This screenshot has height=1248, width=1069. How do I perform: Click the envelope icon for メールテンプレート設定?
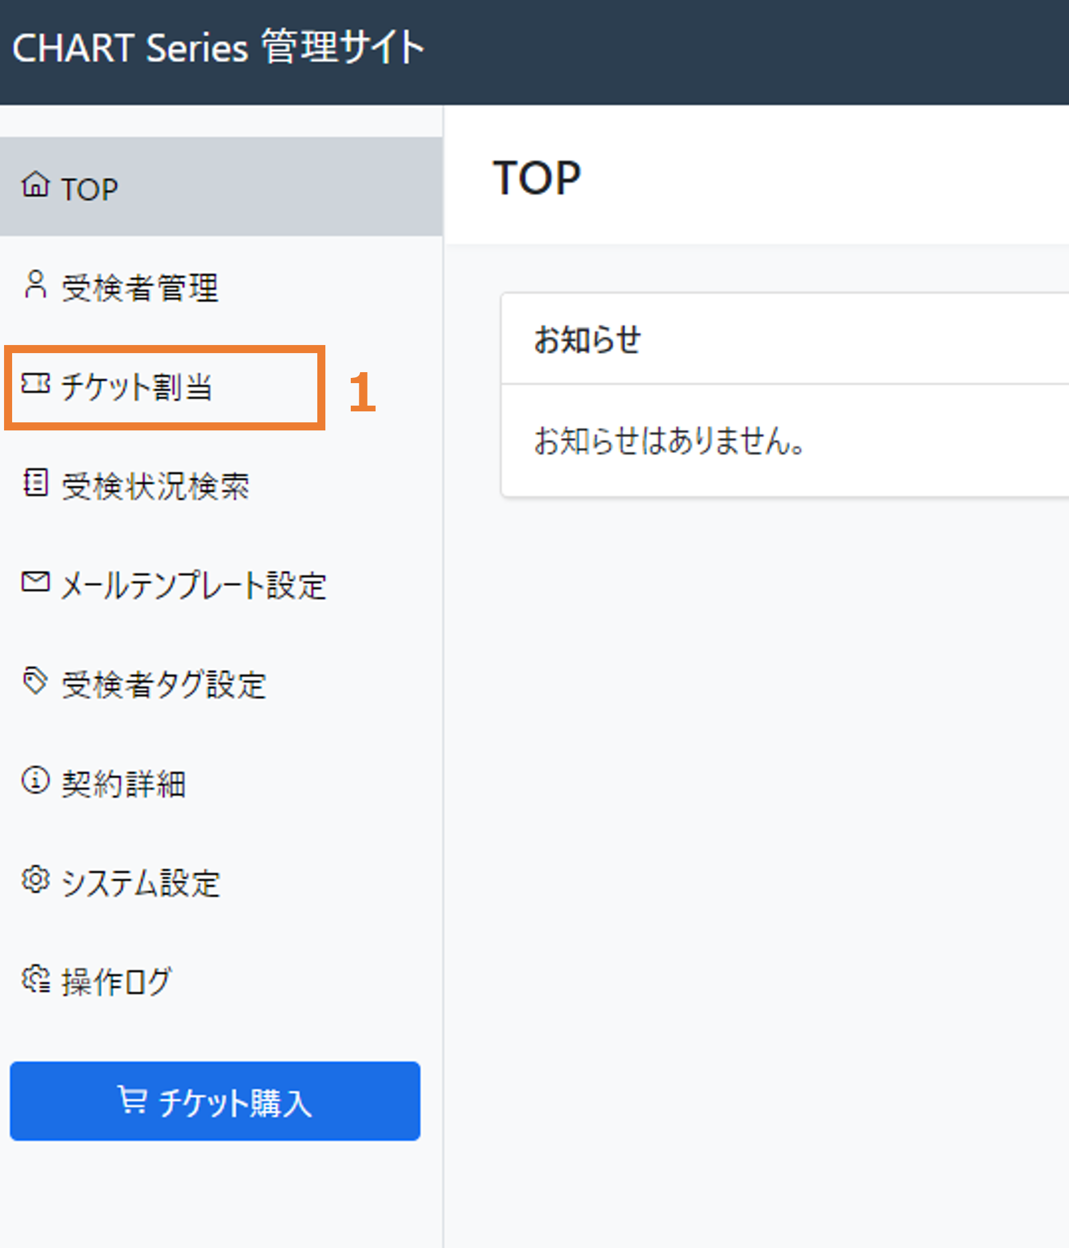coord(36,582)
